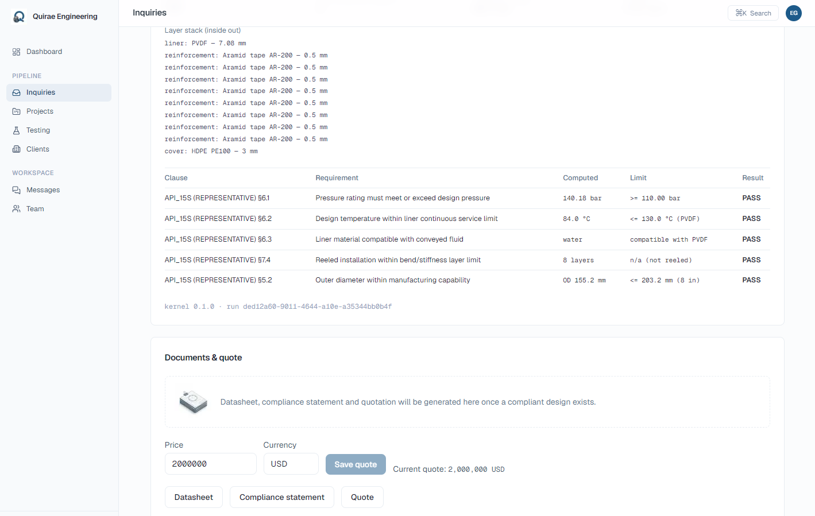This screenshot has width=815, height=516.
Task: Click the Inquiries page title
Action: [149, 13]
